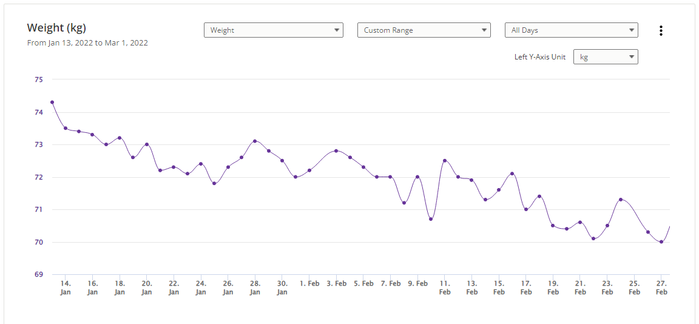This screenshot has width=699, height=324.
Task: Click the x-axis label '9. Feb'
Action: pos(417,283)
